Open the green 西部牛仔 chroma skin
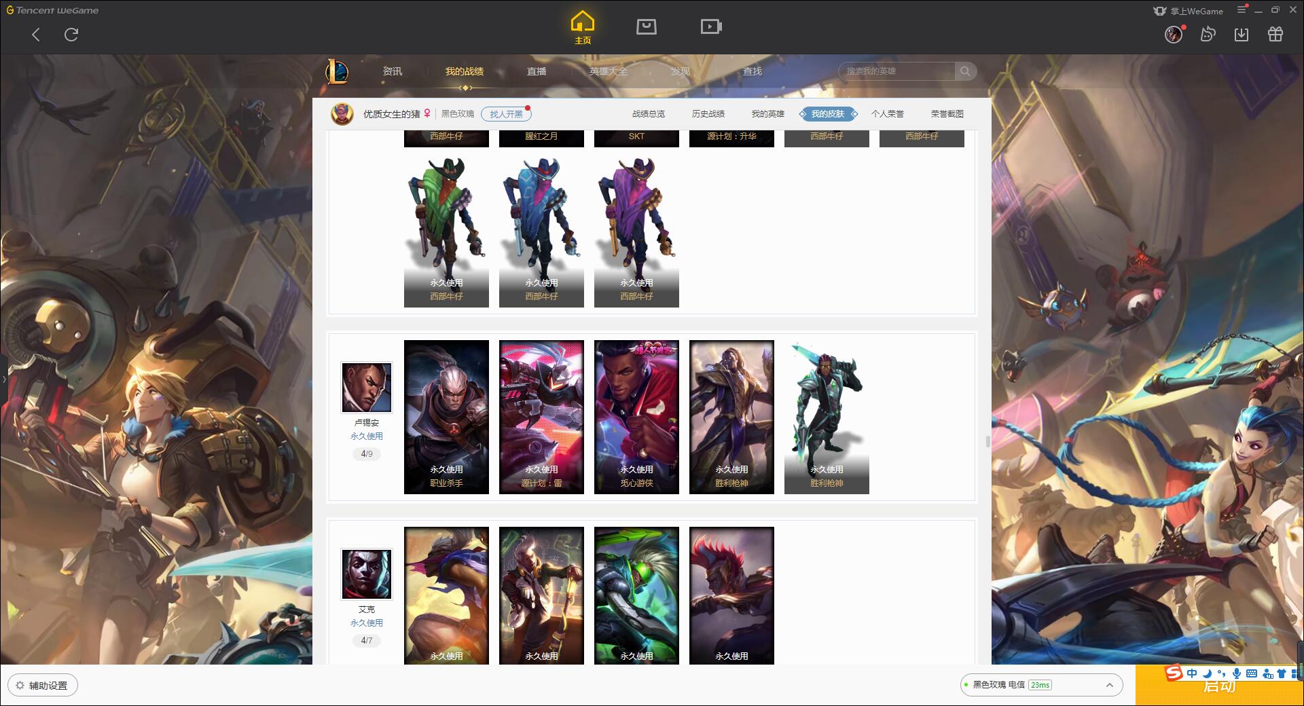 pyautogui.click(x=446, y=231)
